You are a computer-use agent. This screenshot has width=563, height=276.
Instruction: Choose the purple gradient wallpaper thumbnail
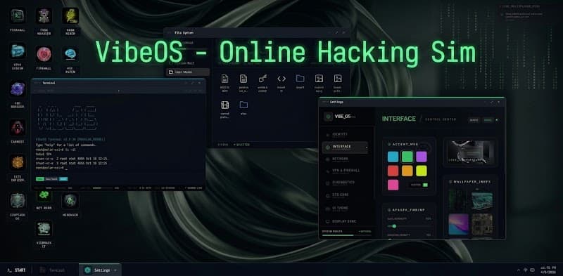459,224
